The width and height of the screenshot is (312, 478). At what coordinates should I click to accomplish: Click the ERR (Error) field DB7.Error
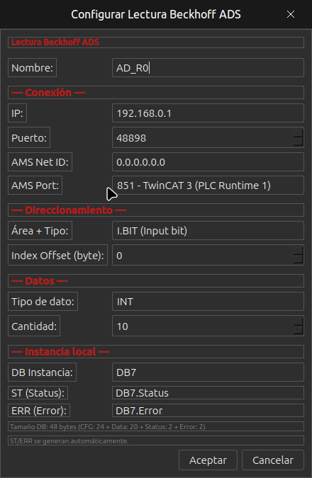tap(208, 410)
